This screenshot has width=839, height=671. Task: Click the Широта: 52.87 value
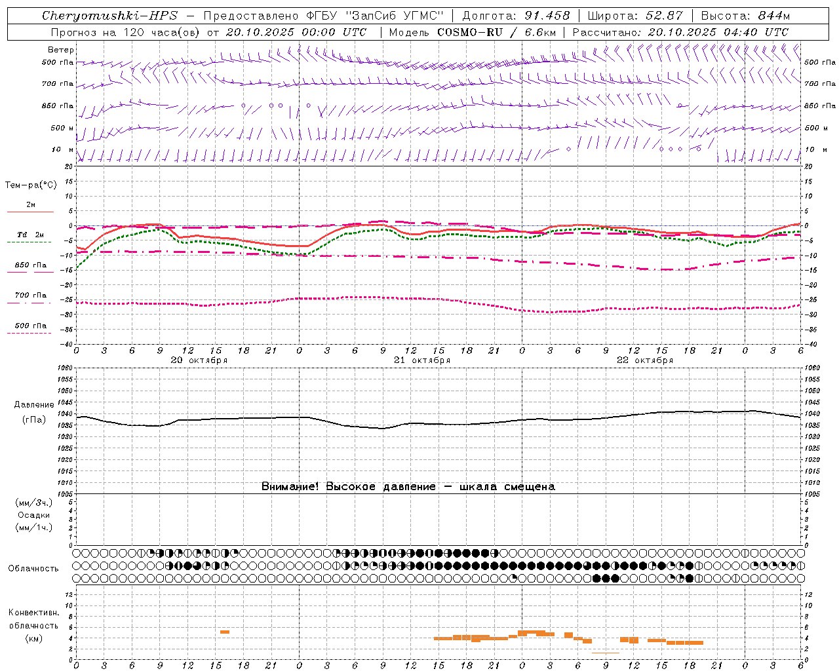coord(635,16)
